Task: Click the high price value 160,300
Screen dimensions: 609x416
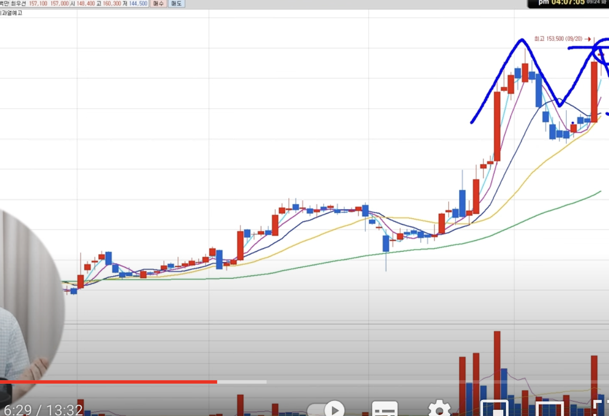Action: click(x=112, y=4)
